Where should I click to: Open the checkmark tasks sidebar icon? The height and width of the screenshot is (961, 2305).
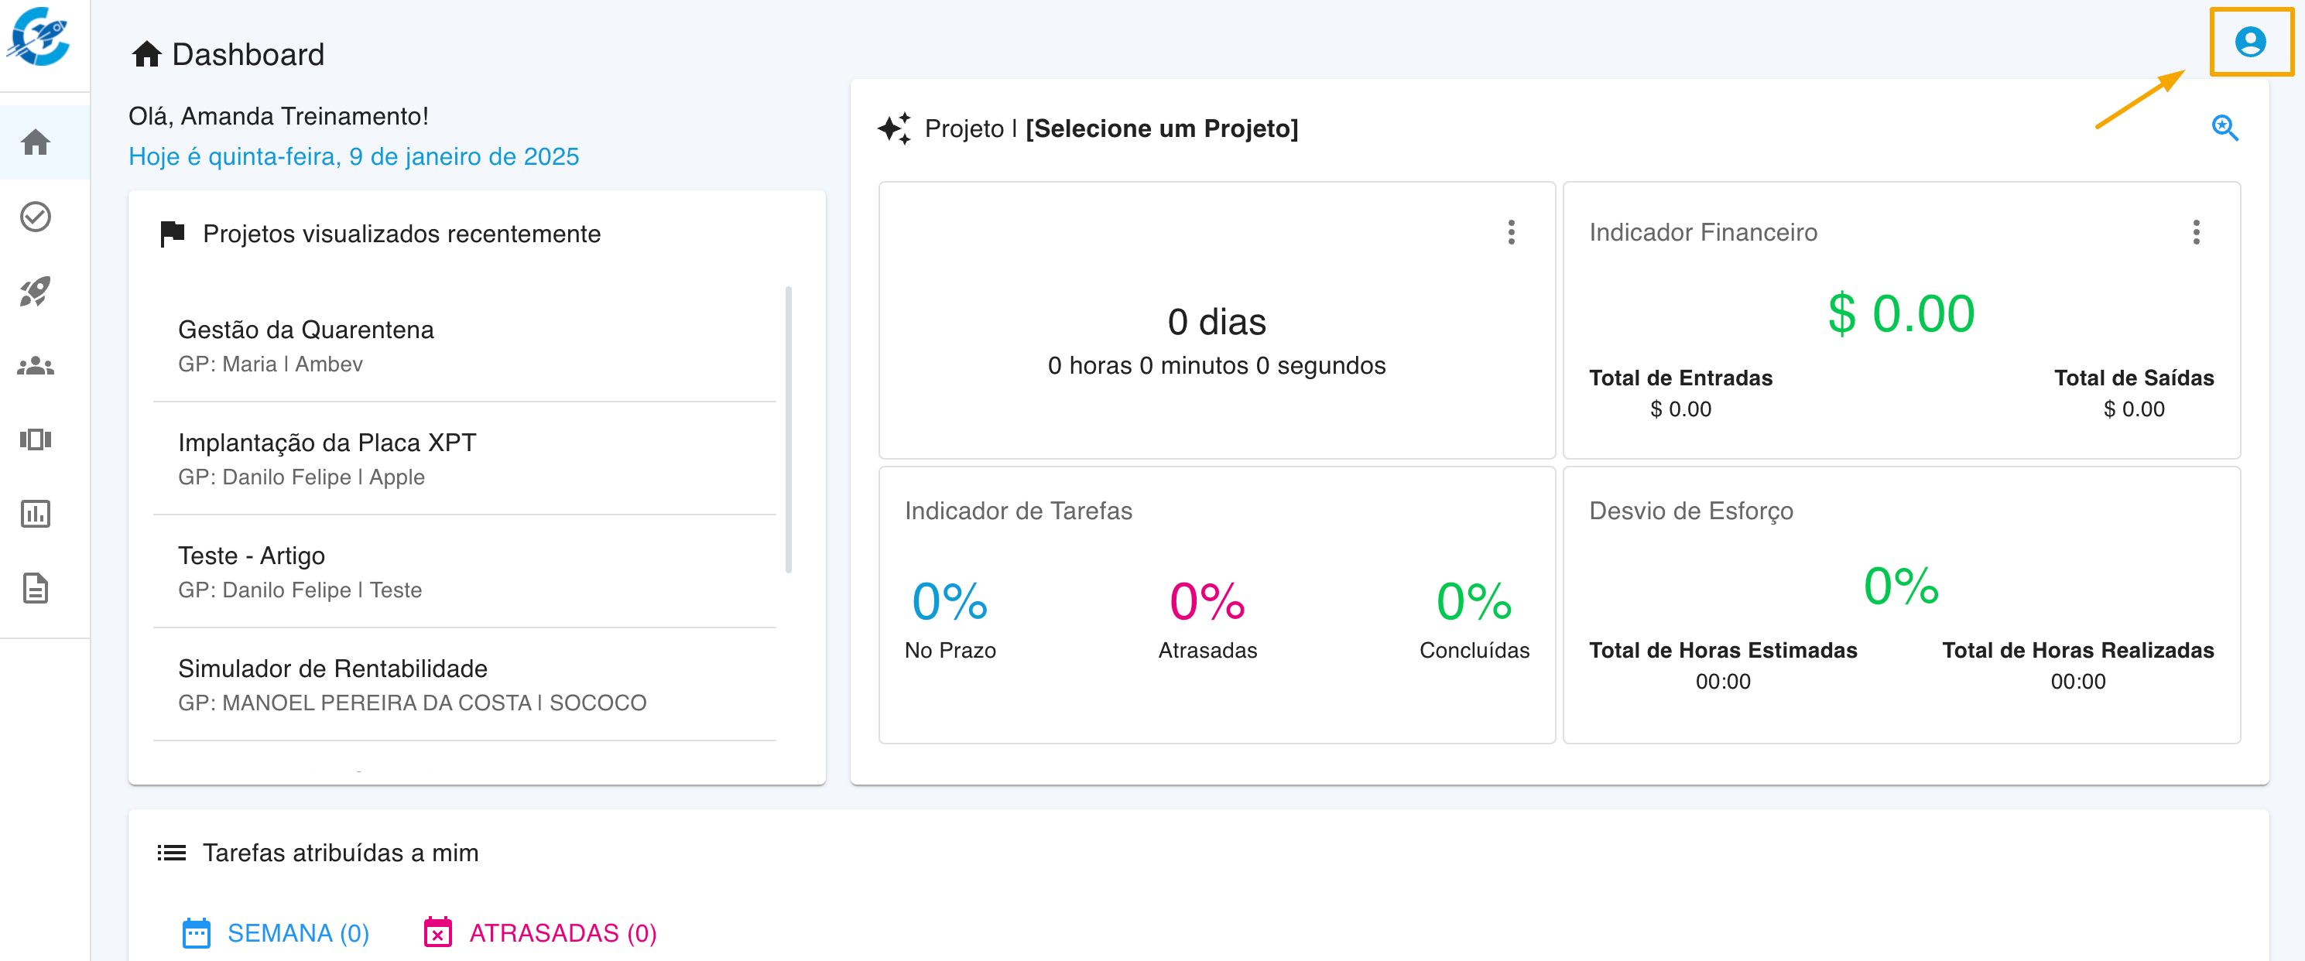pyautogui.click(x=36, y=217)
